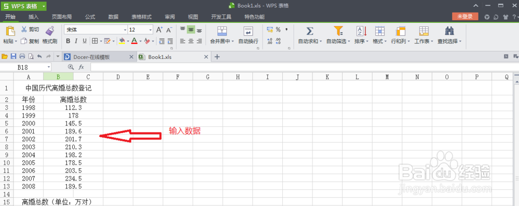Open the WPS 表格 application menu
This screenshot has width=519, height=206.
(23, 6)
